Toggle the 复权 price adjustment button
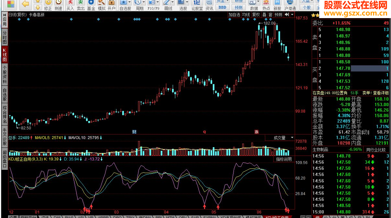 [256, 15]
